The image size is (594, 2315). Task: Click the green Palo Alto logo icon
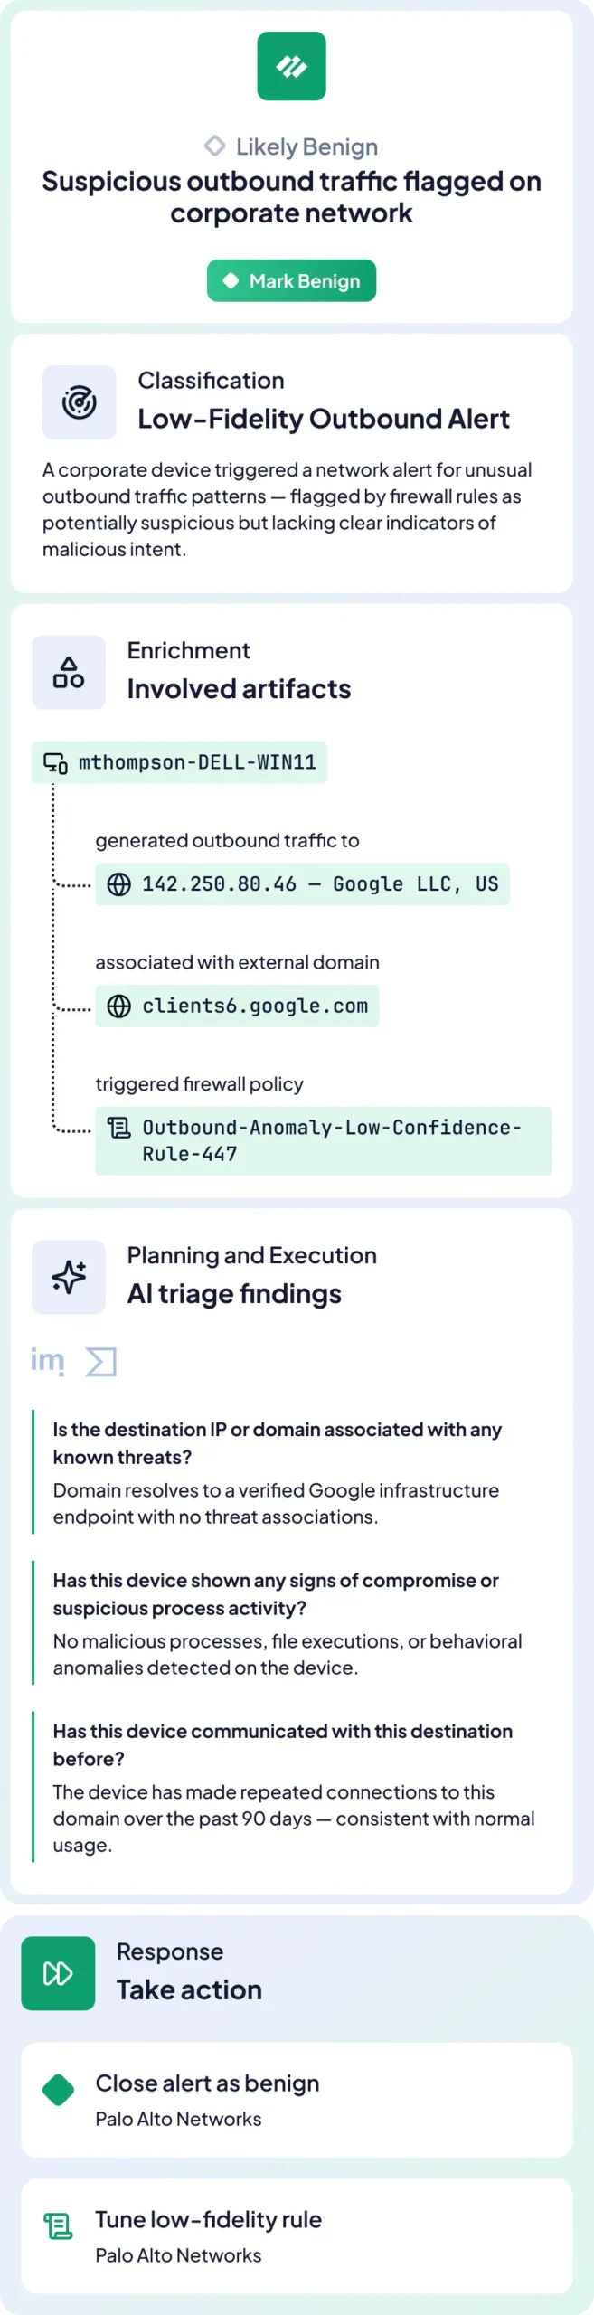291,66
